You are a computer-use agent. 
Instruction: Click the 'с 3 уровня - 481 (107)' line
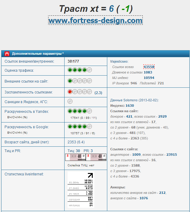[x=128, y=133]
